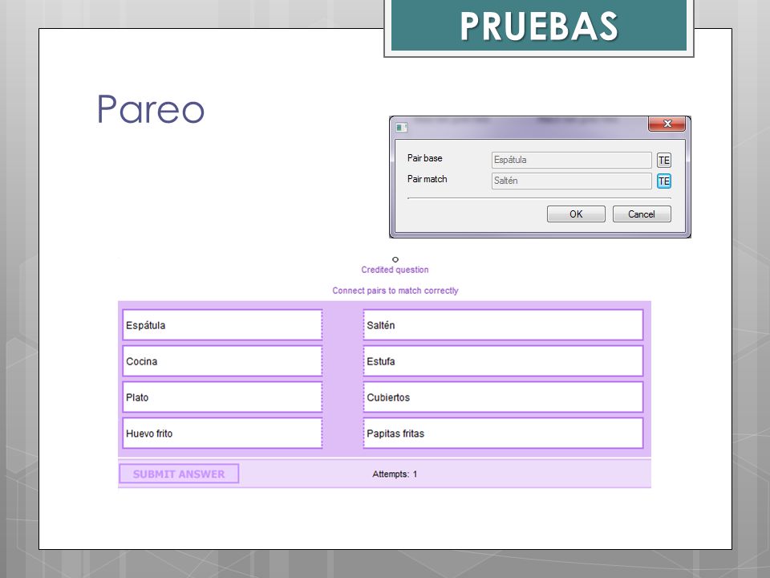
Task: Click the 'Pair base' label
Action: click(425, 158)
